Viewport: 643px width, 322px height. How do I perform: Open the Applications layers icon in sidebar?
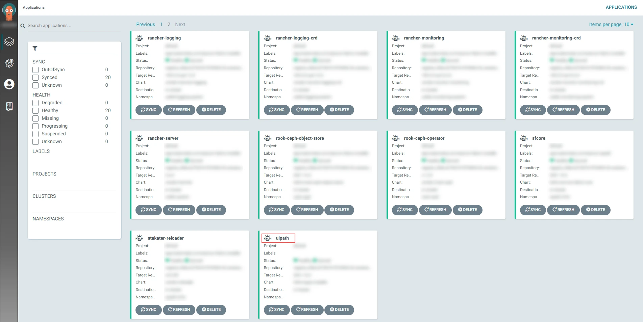click(x=9, y=42)
